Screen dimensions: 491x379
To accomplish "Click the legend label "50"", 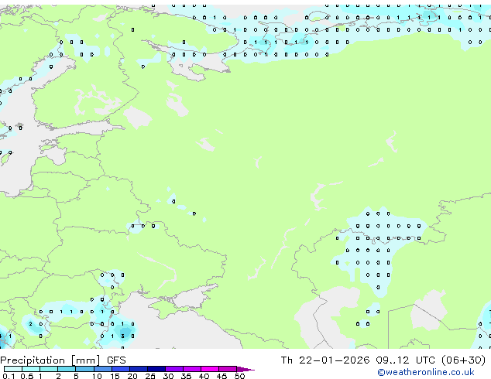I will click(x=239, y=376).
